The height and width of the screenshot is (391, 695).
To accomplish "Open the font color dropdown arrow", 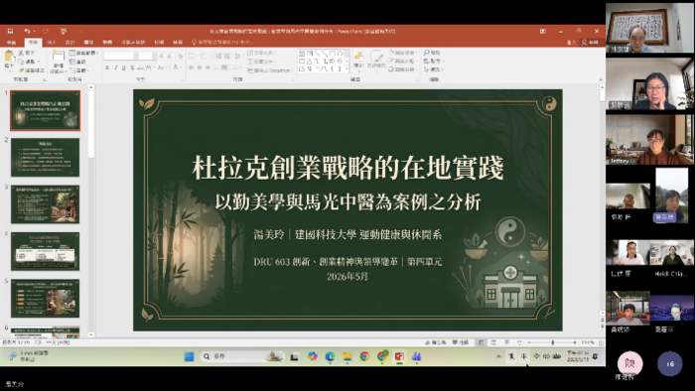I will coord(181,67).
